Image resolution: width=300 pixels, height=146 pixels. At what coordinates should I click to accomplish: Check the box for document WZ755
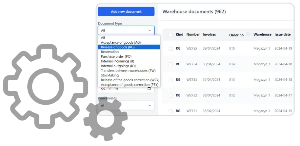(171, 49)
